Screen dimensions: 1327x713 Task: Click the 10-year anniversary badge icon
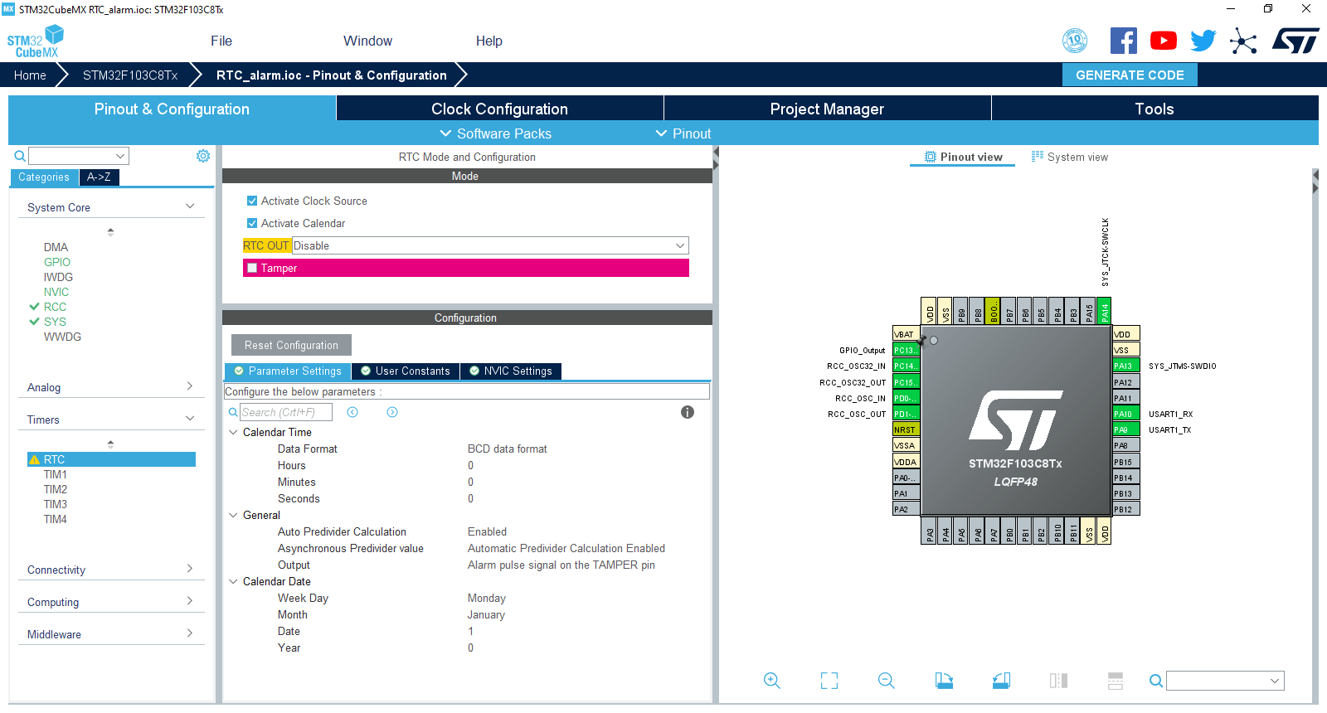point(1076,41)
